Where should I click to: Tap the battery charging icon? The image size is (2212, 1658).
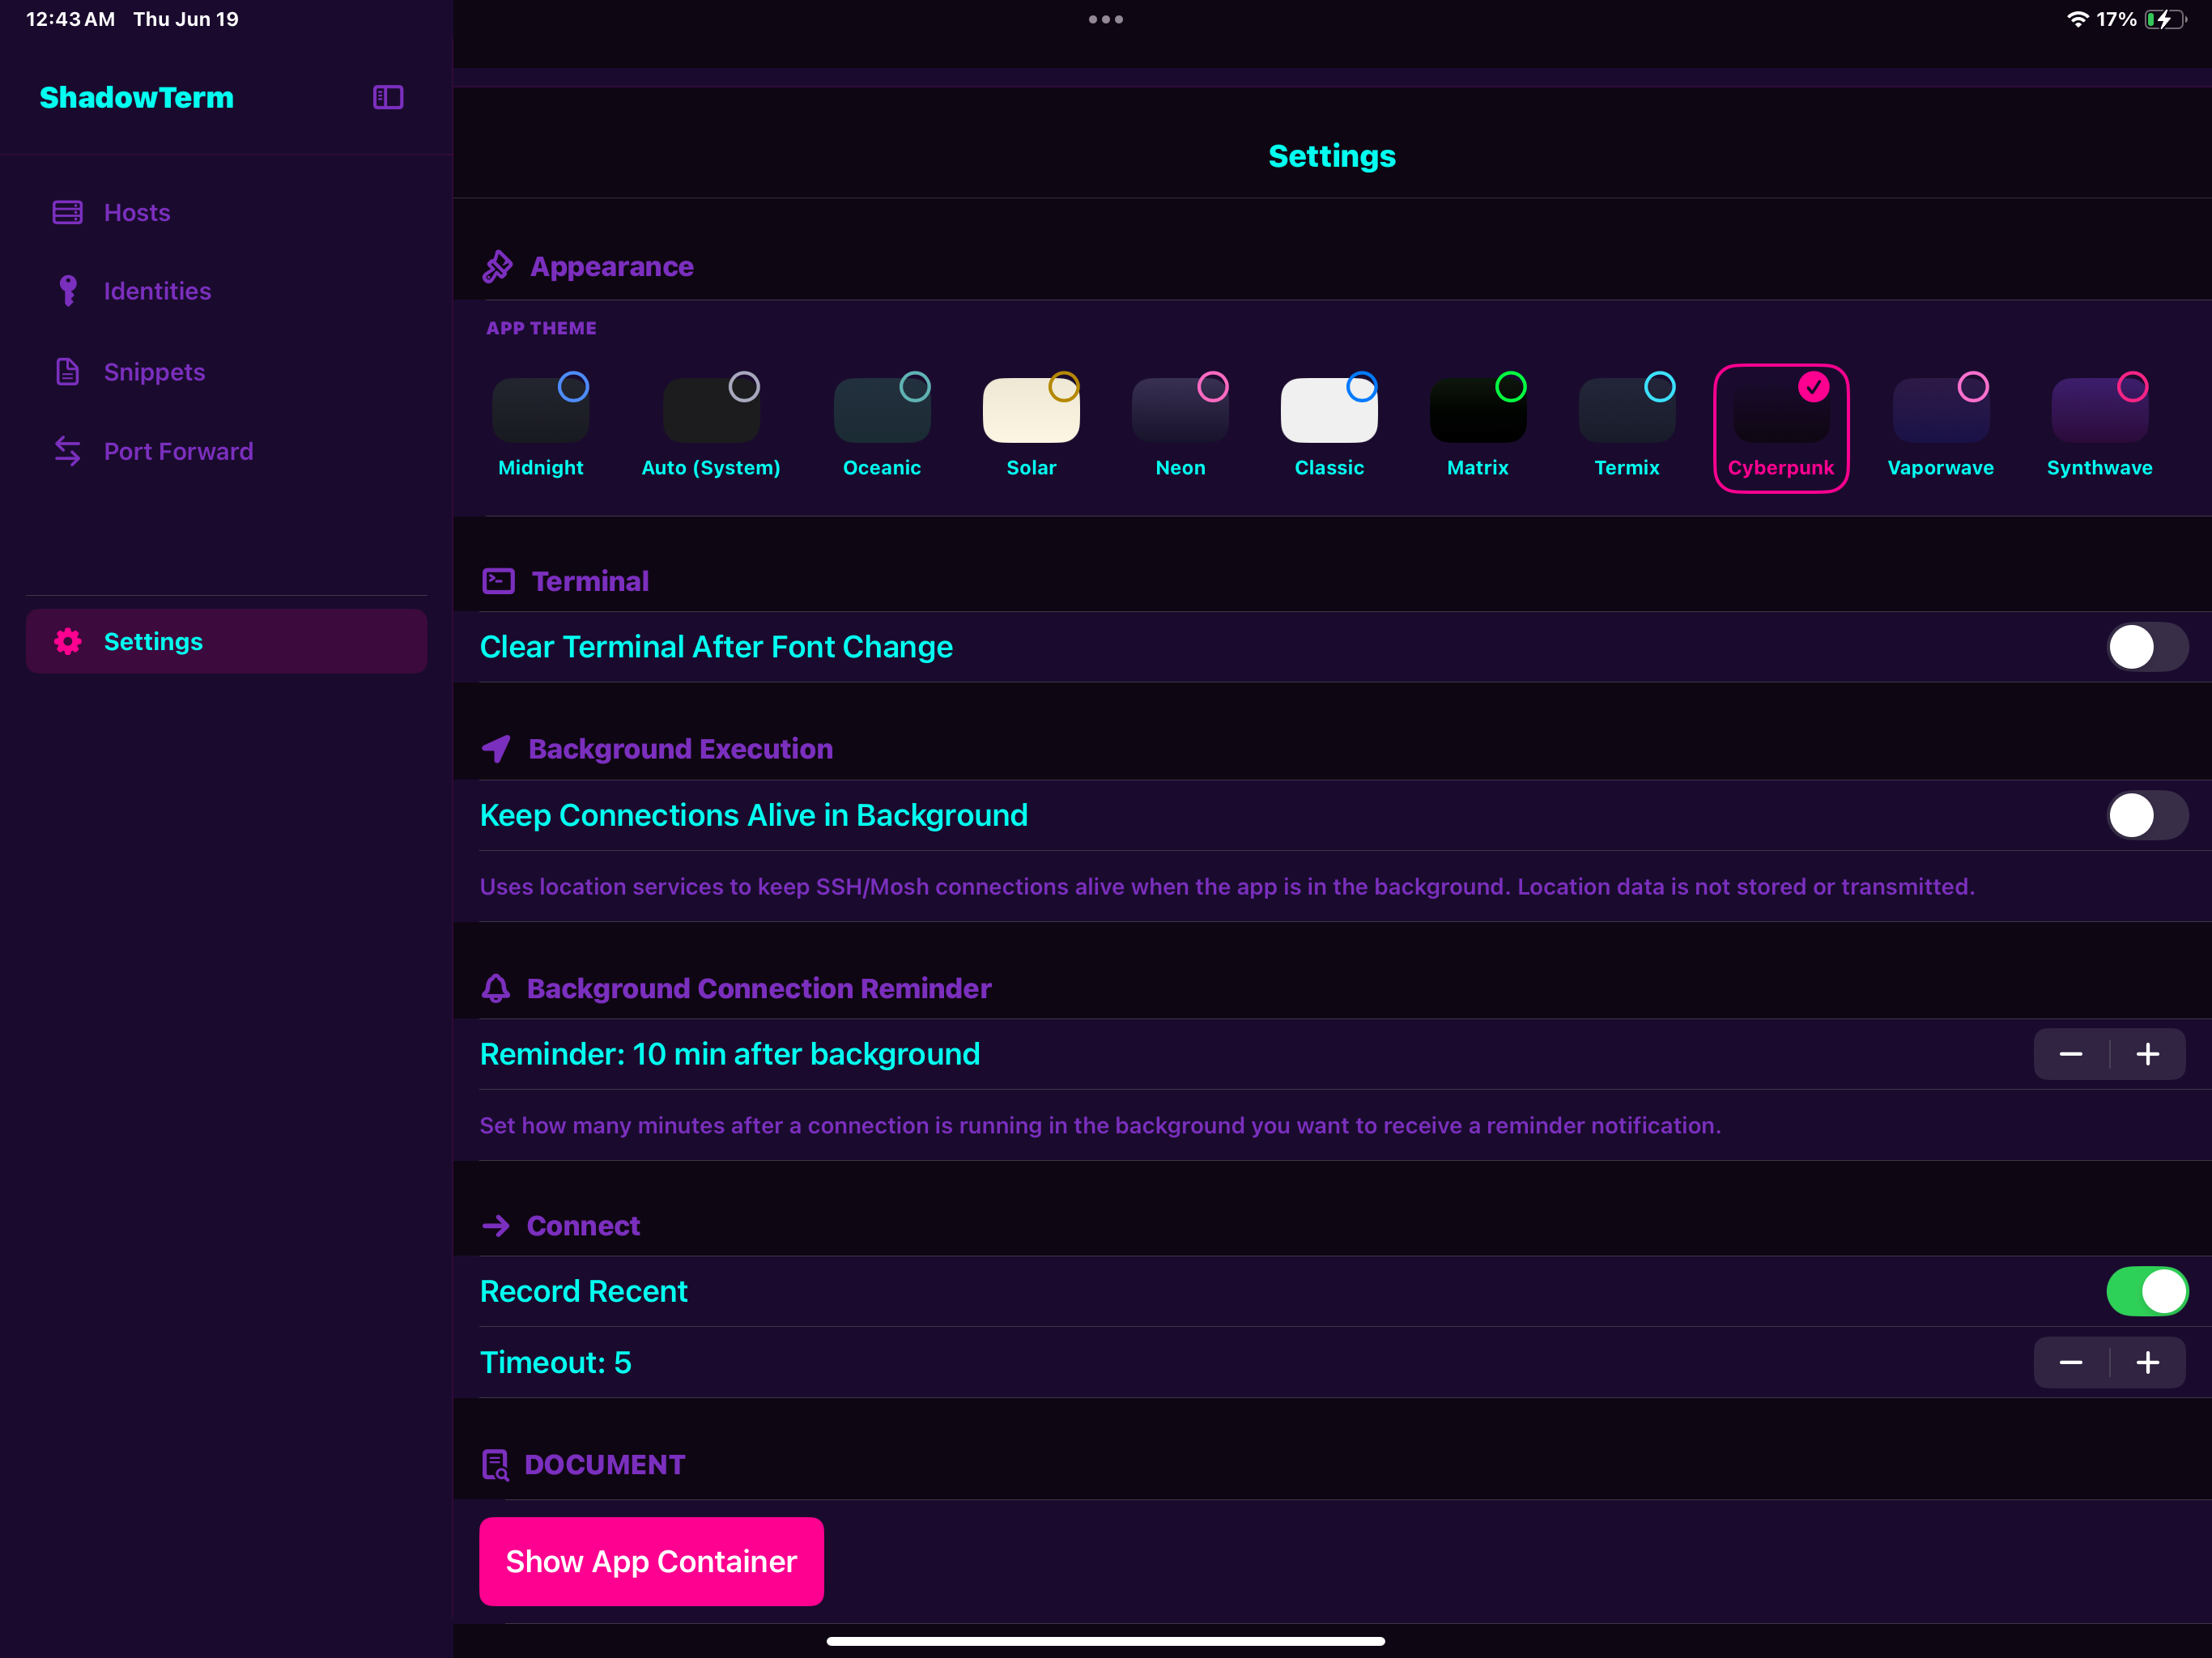(2165, 19)
